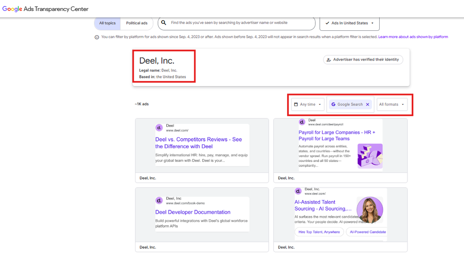Screen dimensions: 464x255
Task: Click the ~1K ads count text
Action: coord(142,104)
